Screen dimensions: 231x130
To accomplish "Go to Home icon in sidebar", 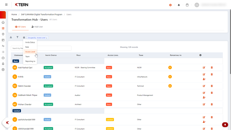I will tap(3, 22).
